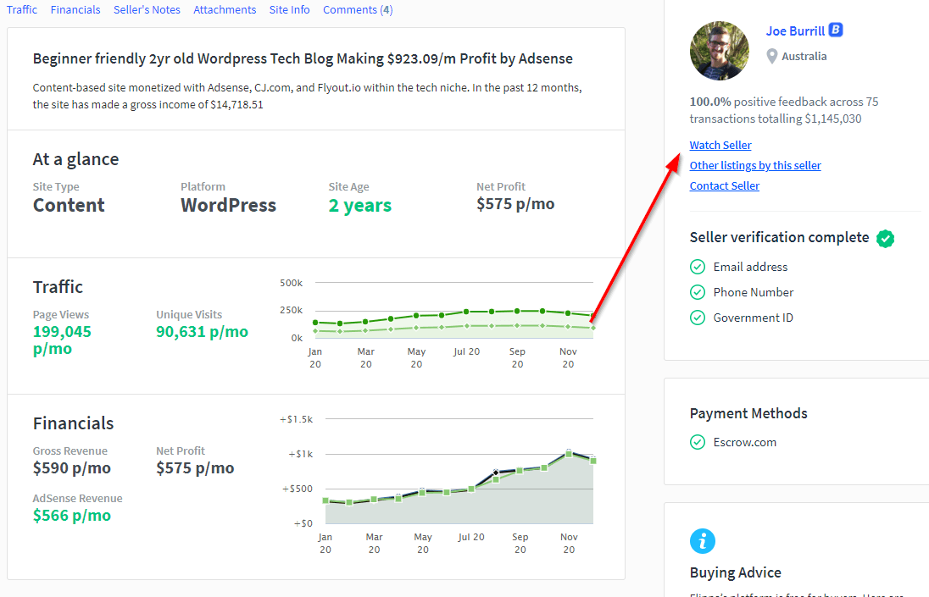Click the Contact Seller link
Screen dimensions: 929x597
[725, 185]
